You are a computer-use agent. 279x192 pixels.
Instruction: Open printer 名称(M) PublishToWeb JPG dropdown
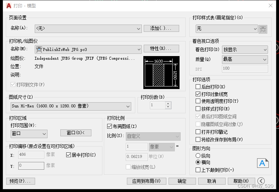click(x=88, y=49)
